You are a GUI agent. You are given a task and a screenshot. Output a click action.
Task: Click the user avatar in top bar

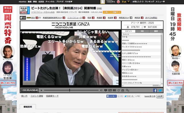103,2
